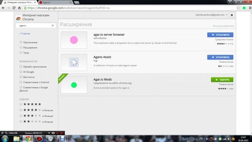This screenshot has height=142, width=252.
Task: Bookmark this page with the star icon
Action: 238,8
